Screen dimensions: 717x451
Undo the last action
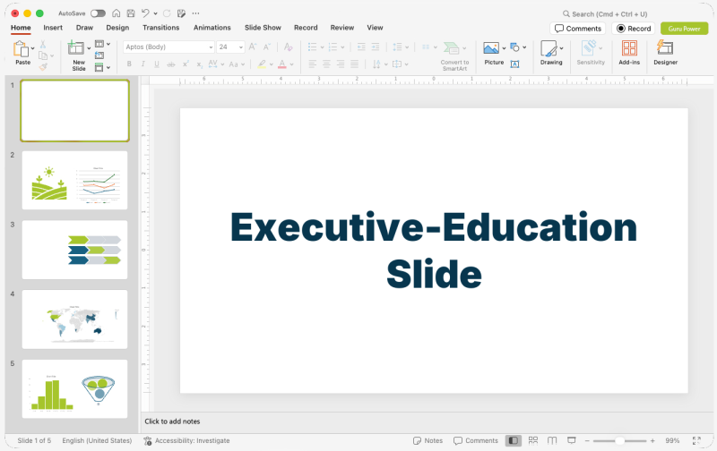(145, 13)
